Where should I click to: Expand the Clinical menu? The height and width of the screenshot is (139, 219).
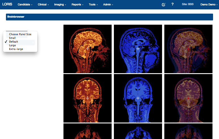click(43, 5)
